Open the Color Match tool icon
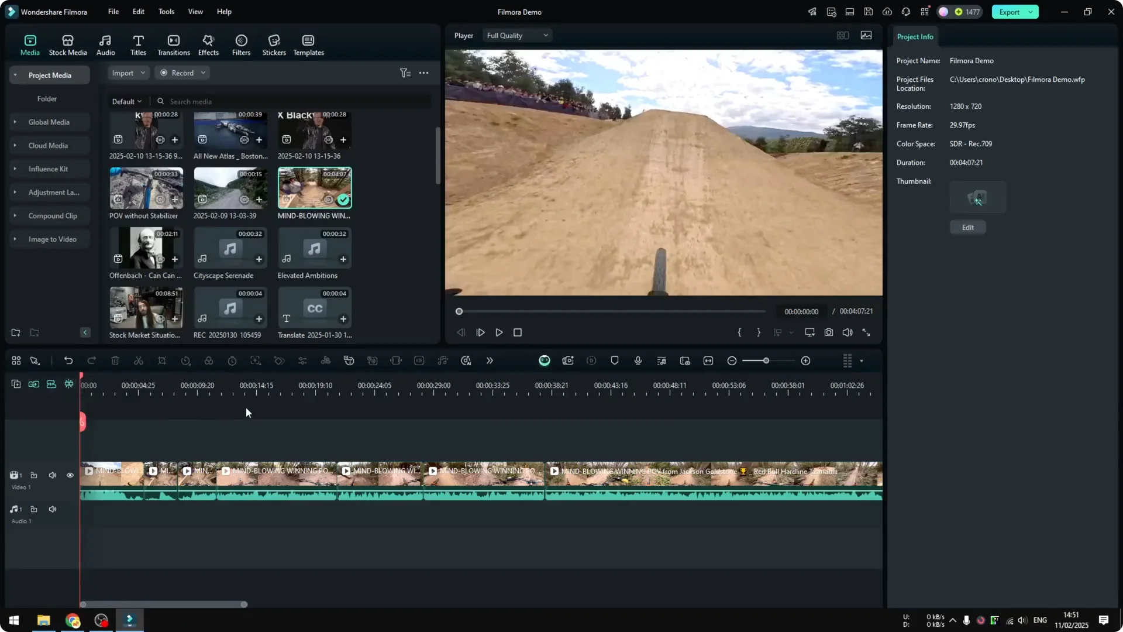1123x632 pixels. [x=209, y=361]
